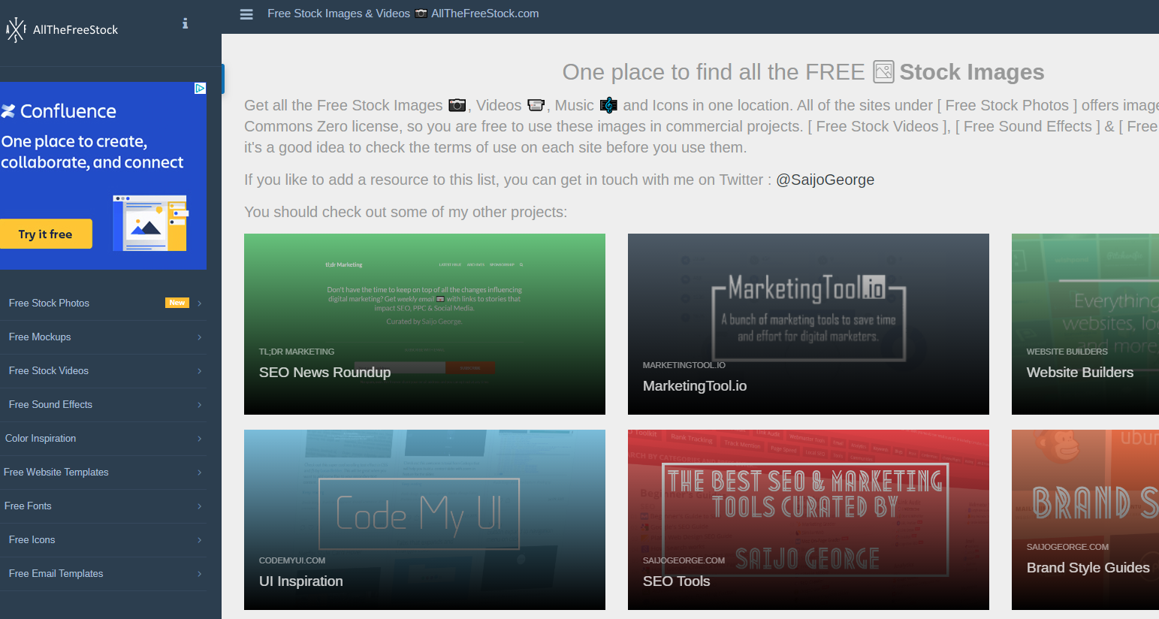Open Free Stock Photos menu item

tap(103, 303)
